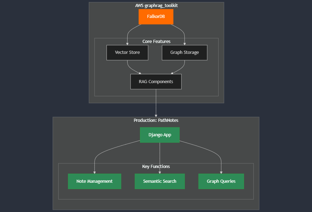Toggle highlight on the FalkorDB block
Viewport: 312px width, 212px height.
coord(156,16)
